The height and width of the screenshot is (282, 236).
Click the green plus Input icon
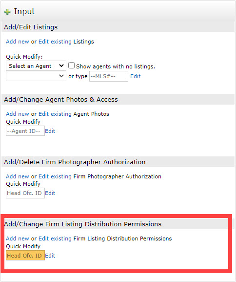click(x=7, y=12)
